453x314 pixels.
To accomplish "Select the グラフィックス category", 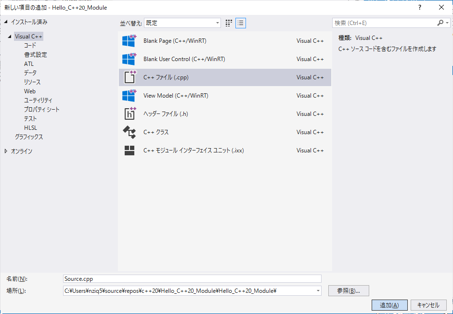I will click(x=29, y=137).
